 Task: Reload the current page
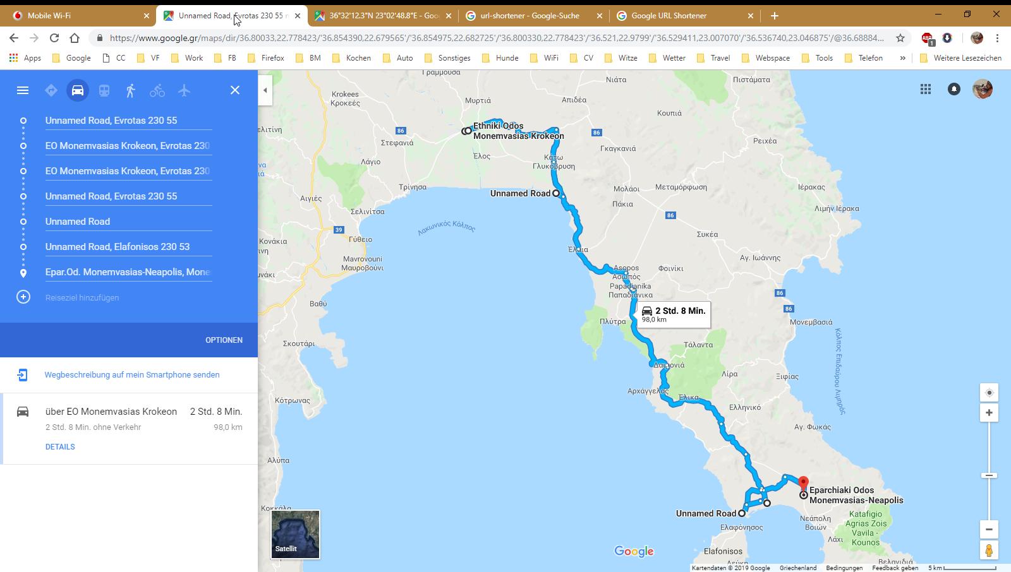(54, 38)
